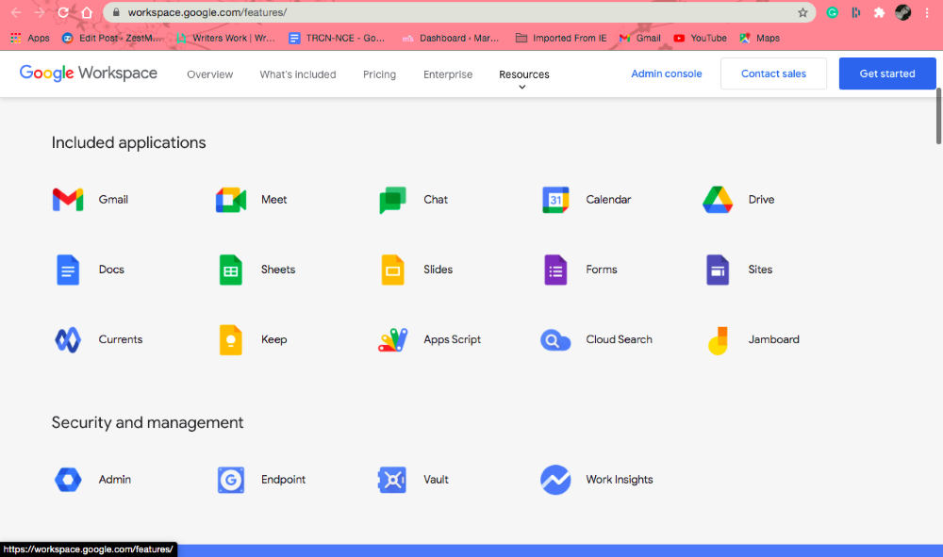Select the Apps Script icon
Screen dimensions: 943x557
click(392, 339)
